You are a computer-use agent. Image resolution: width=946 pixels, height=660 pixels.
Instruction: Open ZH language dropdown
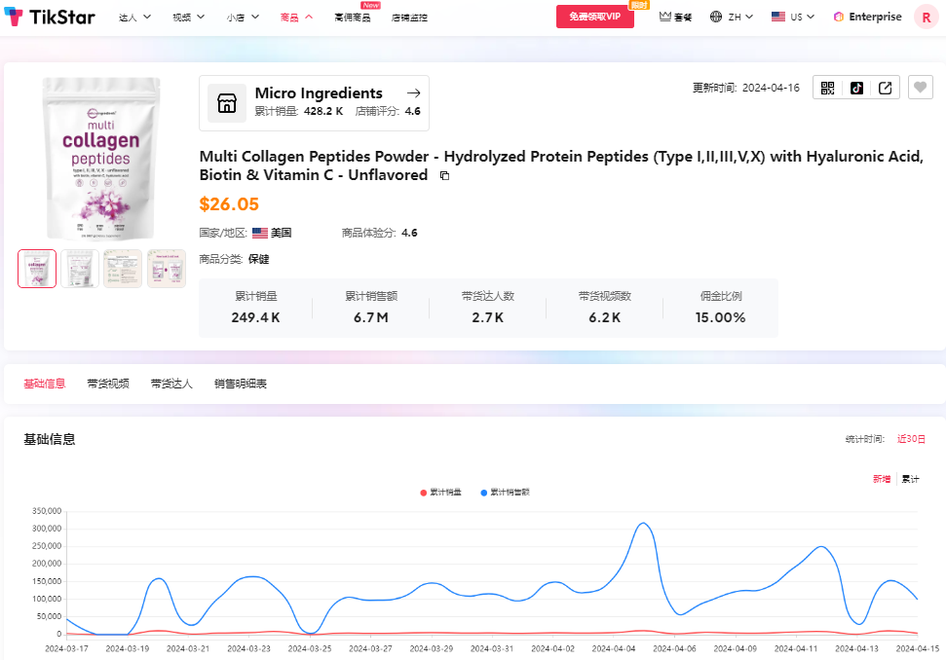pos(740,17)
